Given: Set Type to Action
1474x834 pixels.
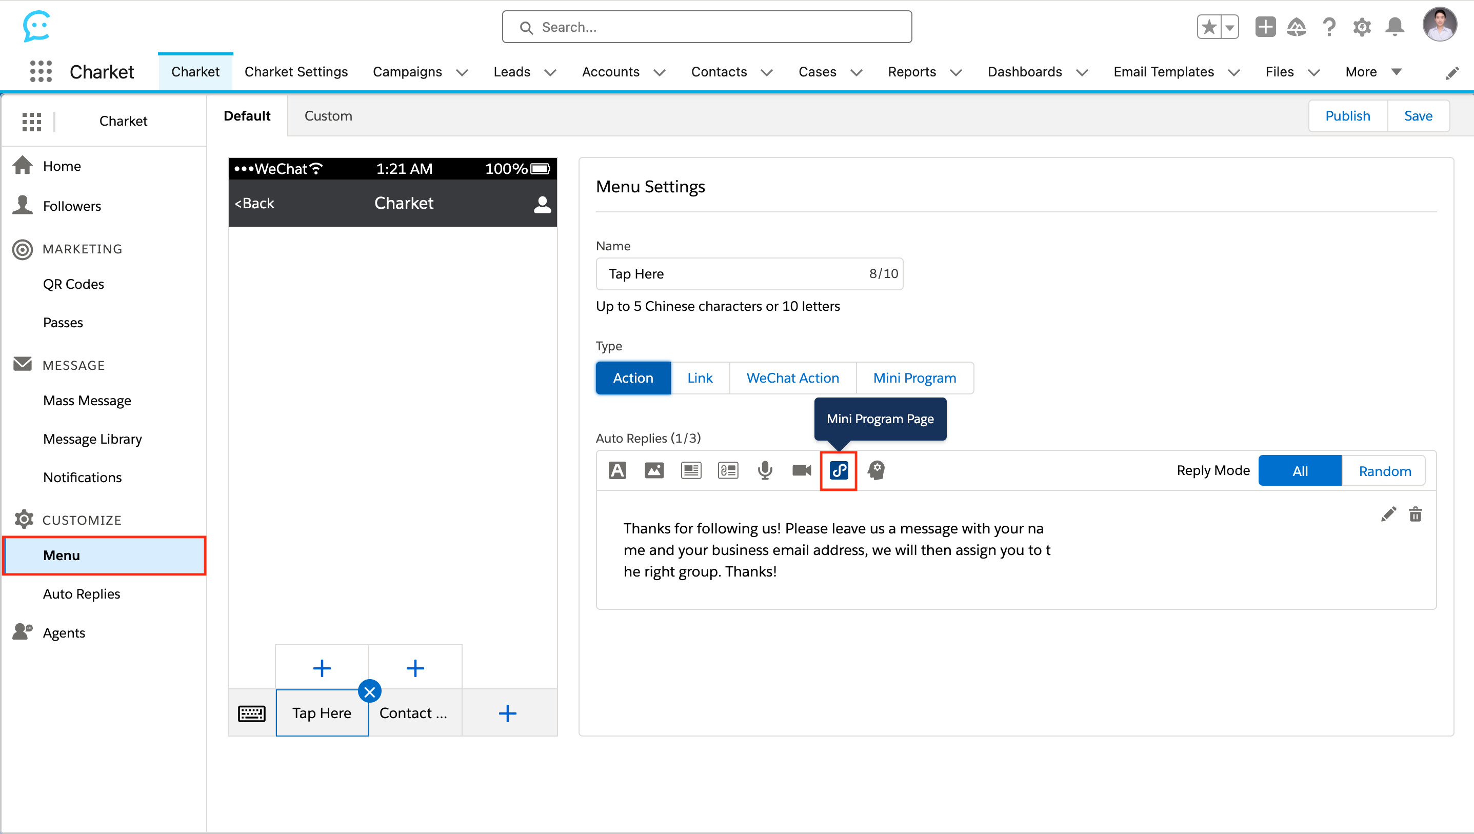Looking at the screenshot, I should pos(633,378).
